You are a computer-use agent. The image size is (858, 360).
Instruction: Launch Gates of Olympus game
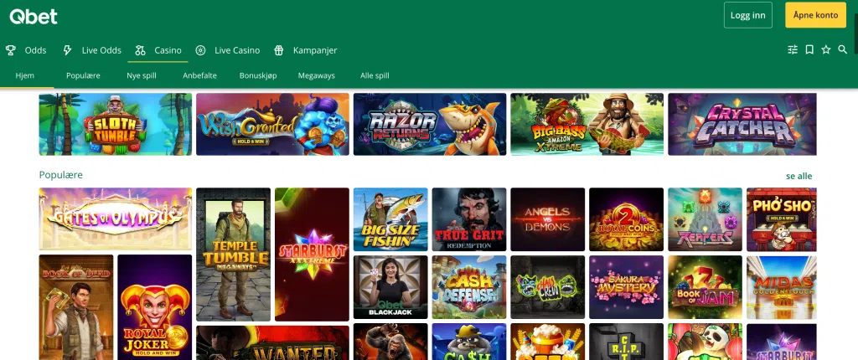[x=116, y=219]
